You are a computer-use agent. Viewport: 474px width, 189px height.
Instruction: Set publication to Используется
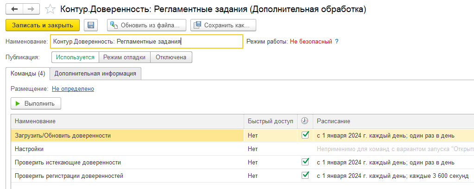tap(75, 57)
